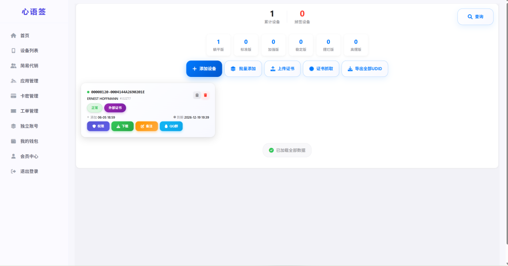Screen dimensions: 508x266
Task: Click the 批量添加 button label
Action: click(x=247, y=68)
